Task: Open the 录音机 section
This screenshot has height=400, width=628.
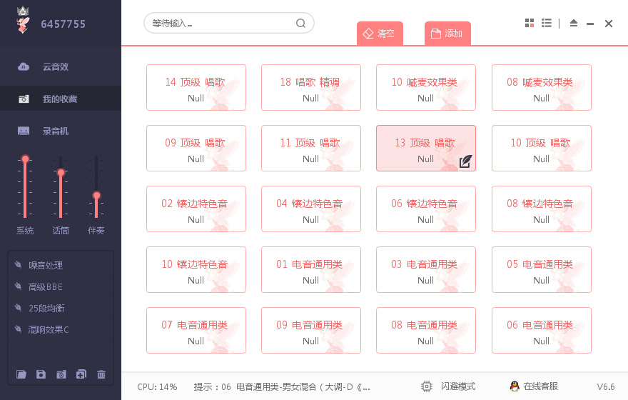Action: 55,131
